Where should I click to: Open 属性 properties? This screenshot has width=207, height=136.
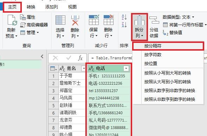[28, 17]
